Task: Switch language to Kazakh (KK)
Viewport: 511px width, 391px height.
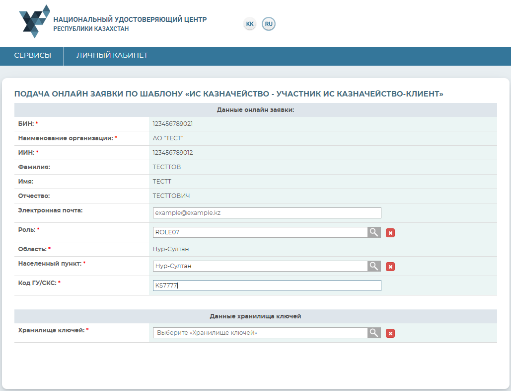Action: (250, 24)
